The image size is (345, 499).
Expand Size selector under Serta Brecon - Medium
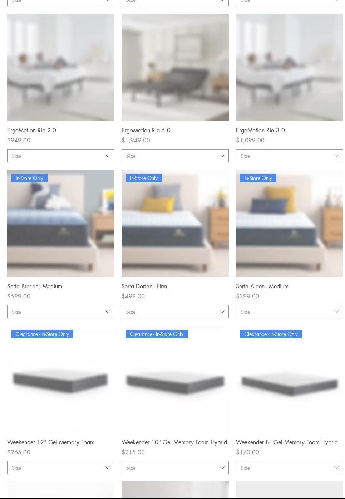[61, 312]
